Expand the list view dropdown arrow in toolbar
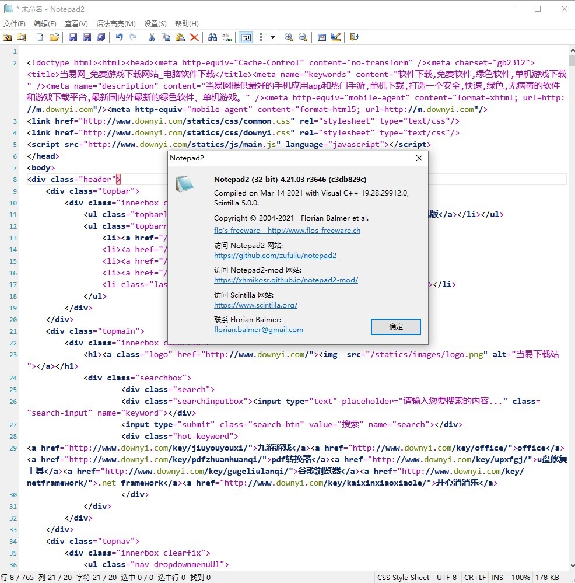The width and height of the screenshot is (575, 583). pos(272,37)
